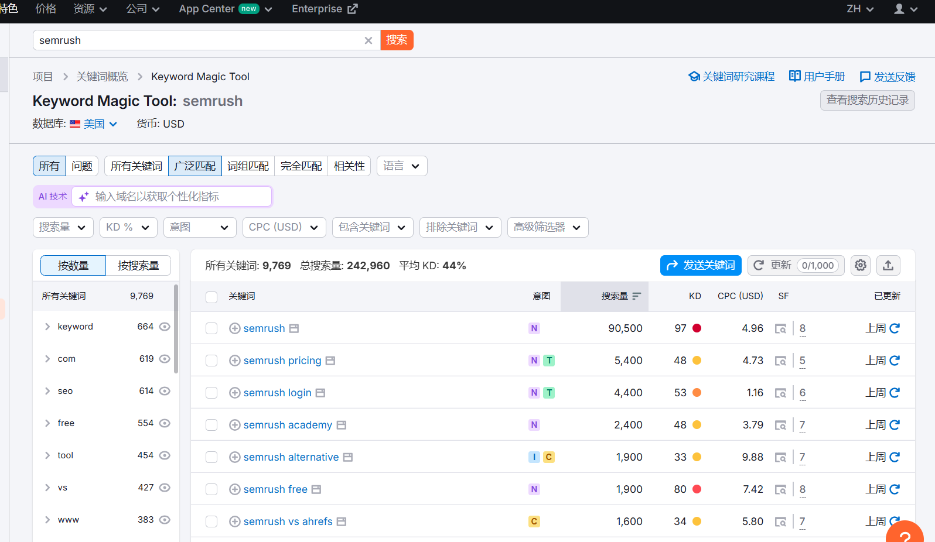The image size is (935, 542).
Task: Switch to 词组匹配 match tab
Action: pyautogui.click(x=248, y=166)
